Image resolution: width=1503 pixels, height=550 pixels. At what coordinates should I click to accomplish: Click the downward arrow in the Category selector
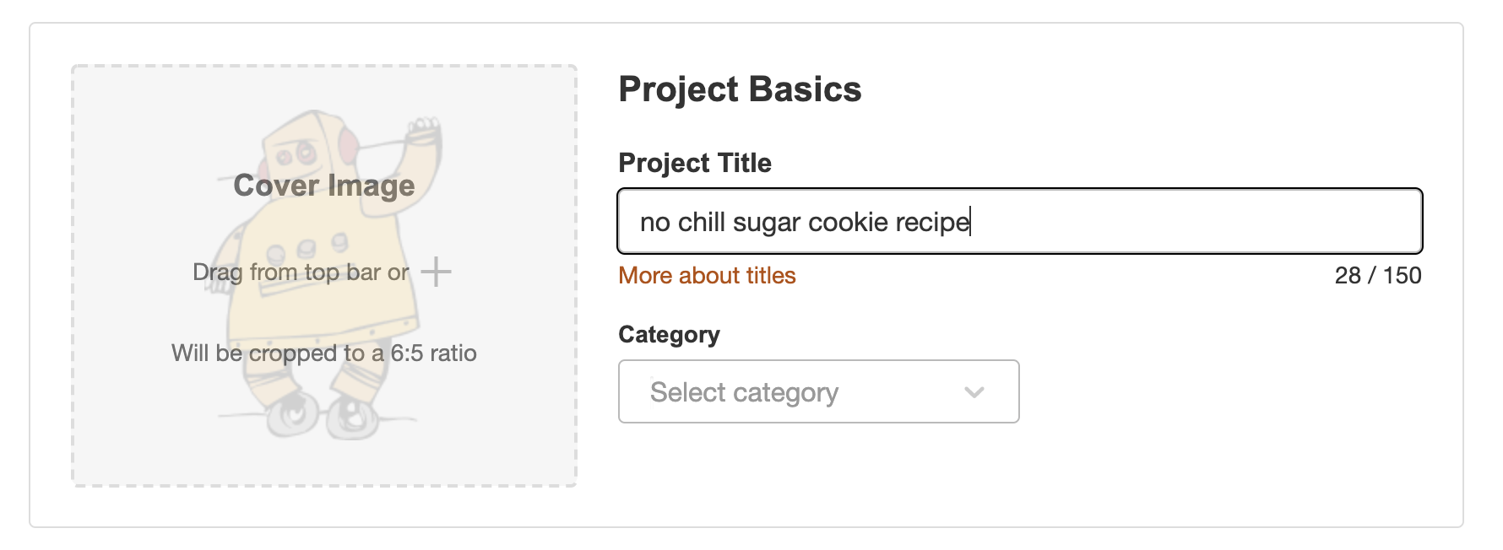click(974, 391)
